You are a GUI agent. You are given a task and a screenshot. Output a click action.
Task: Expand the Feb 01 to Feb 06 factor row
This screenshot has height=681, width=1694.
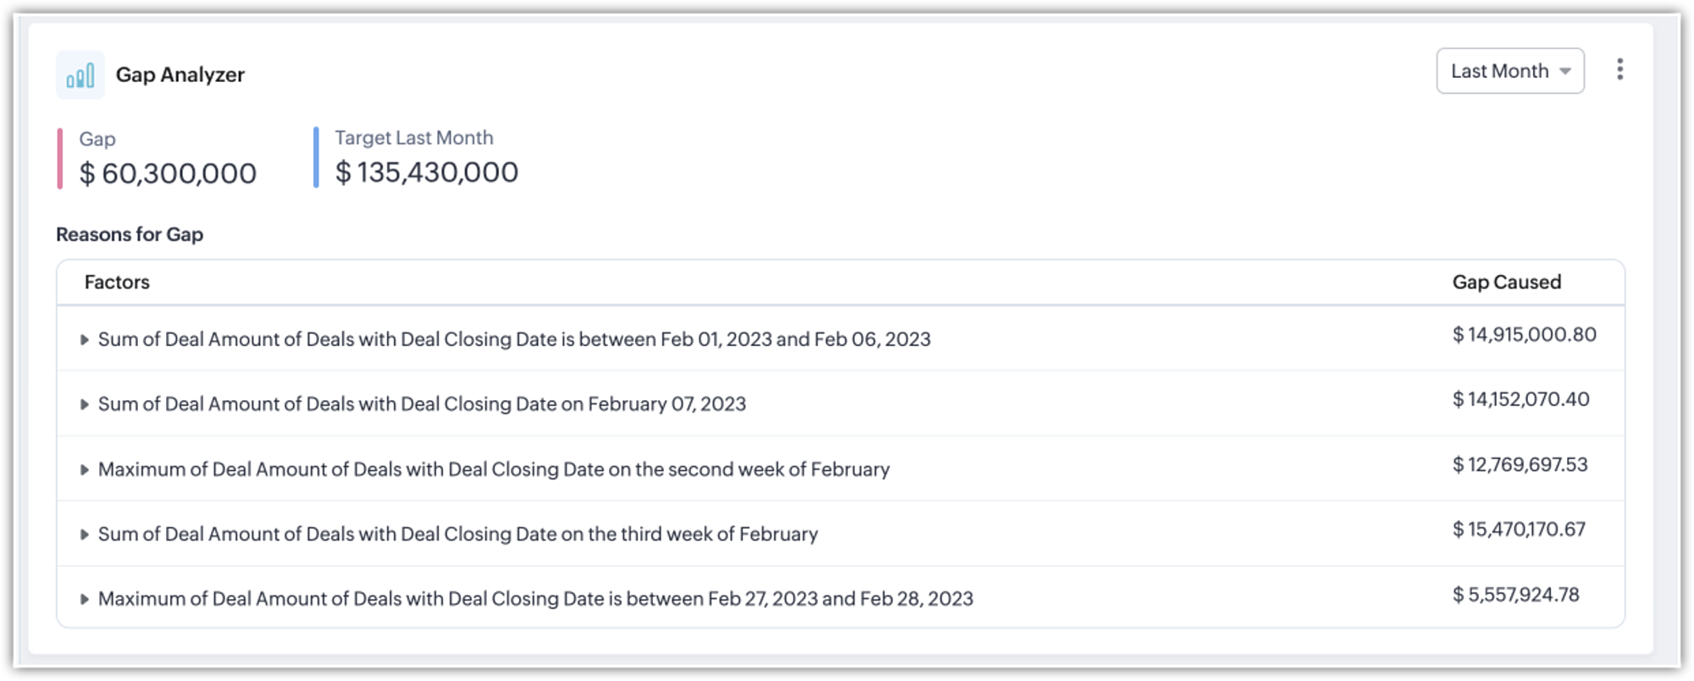point(84,340)
